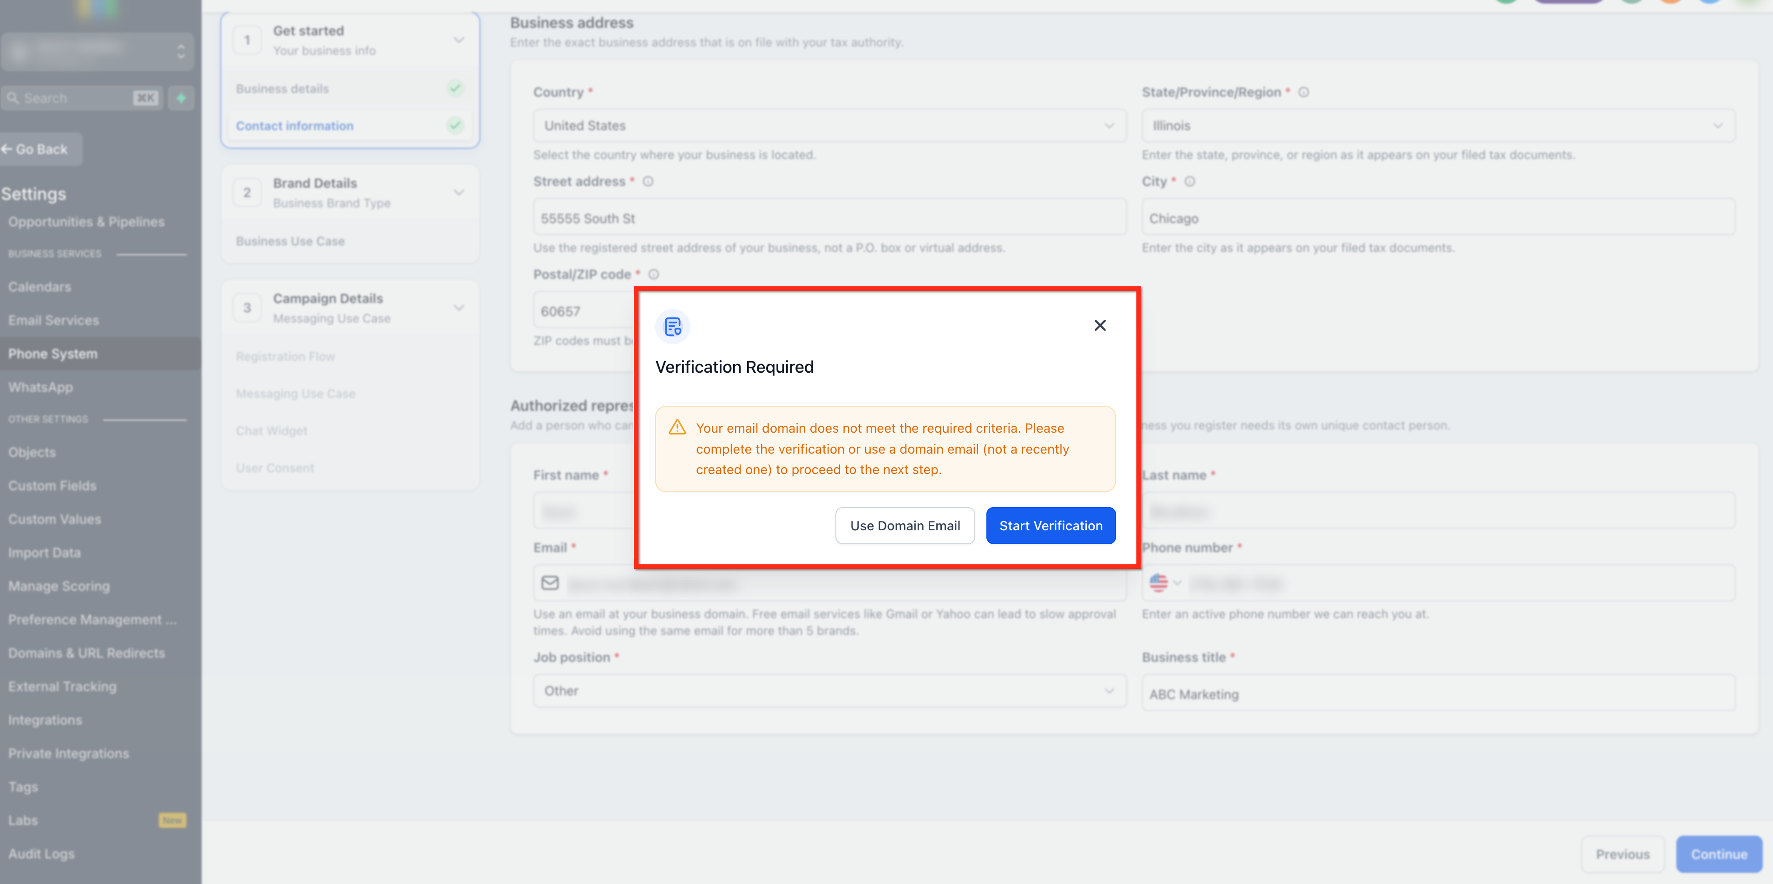Collapse the Get started step
This screenshot has height=884, width=1773.
point(459,40)
